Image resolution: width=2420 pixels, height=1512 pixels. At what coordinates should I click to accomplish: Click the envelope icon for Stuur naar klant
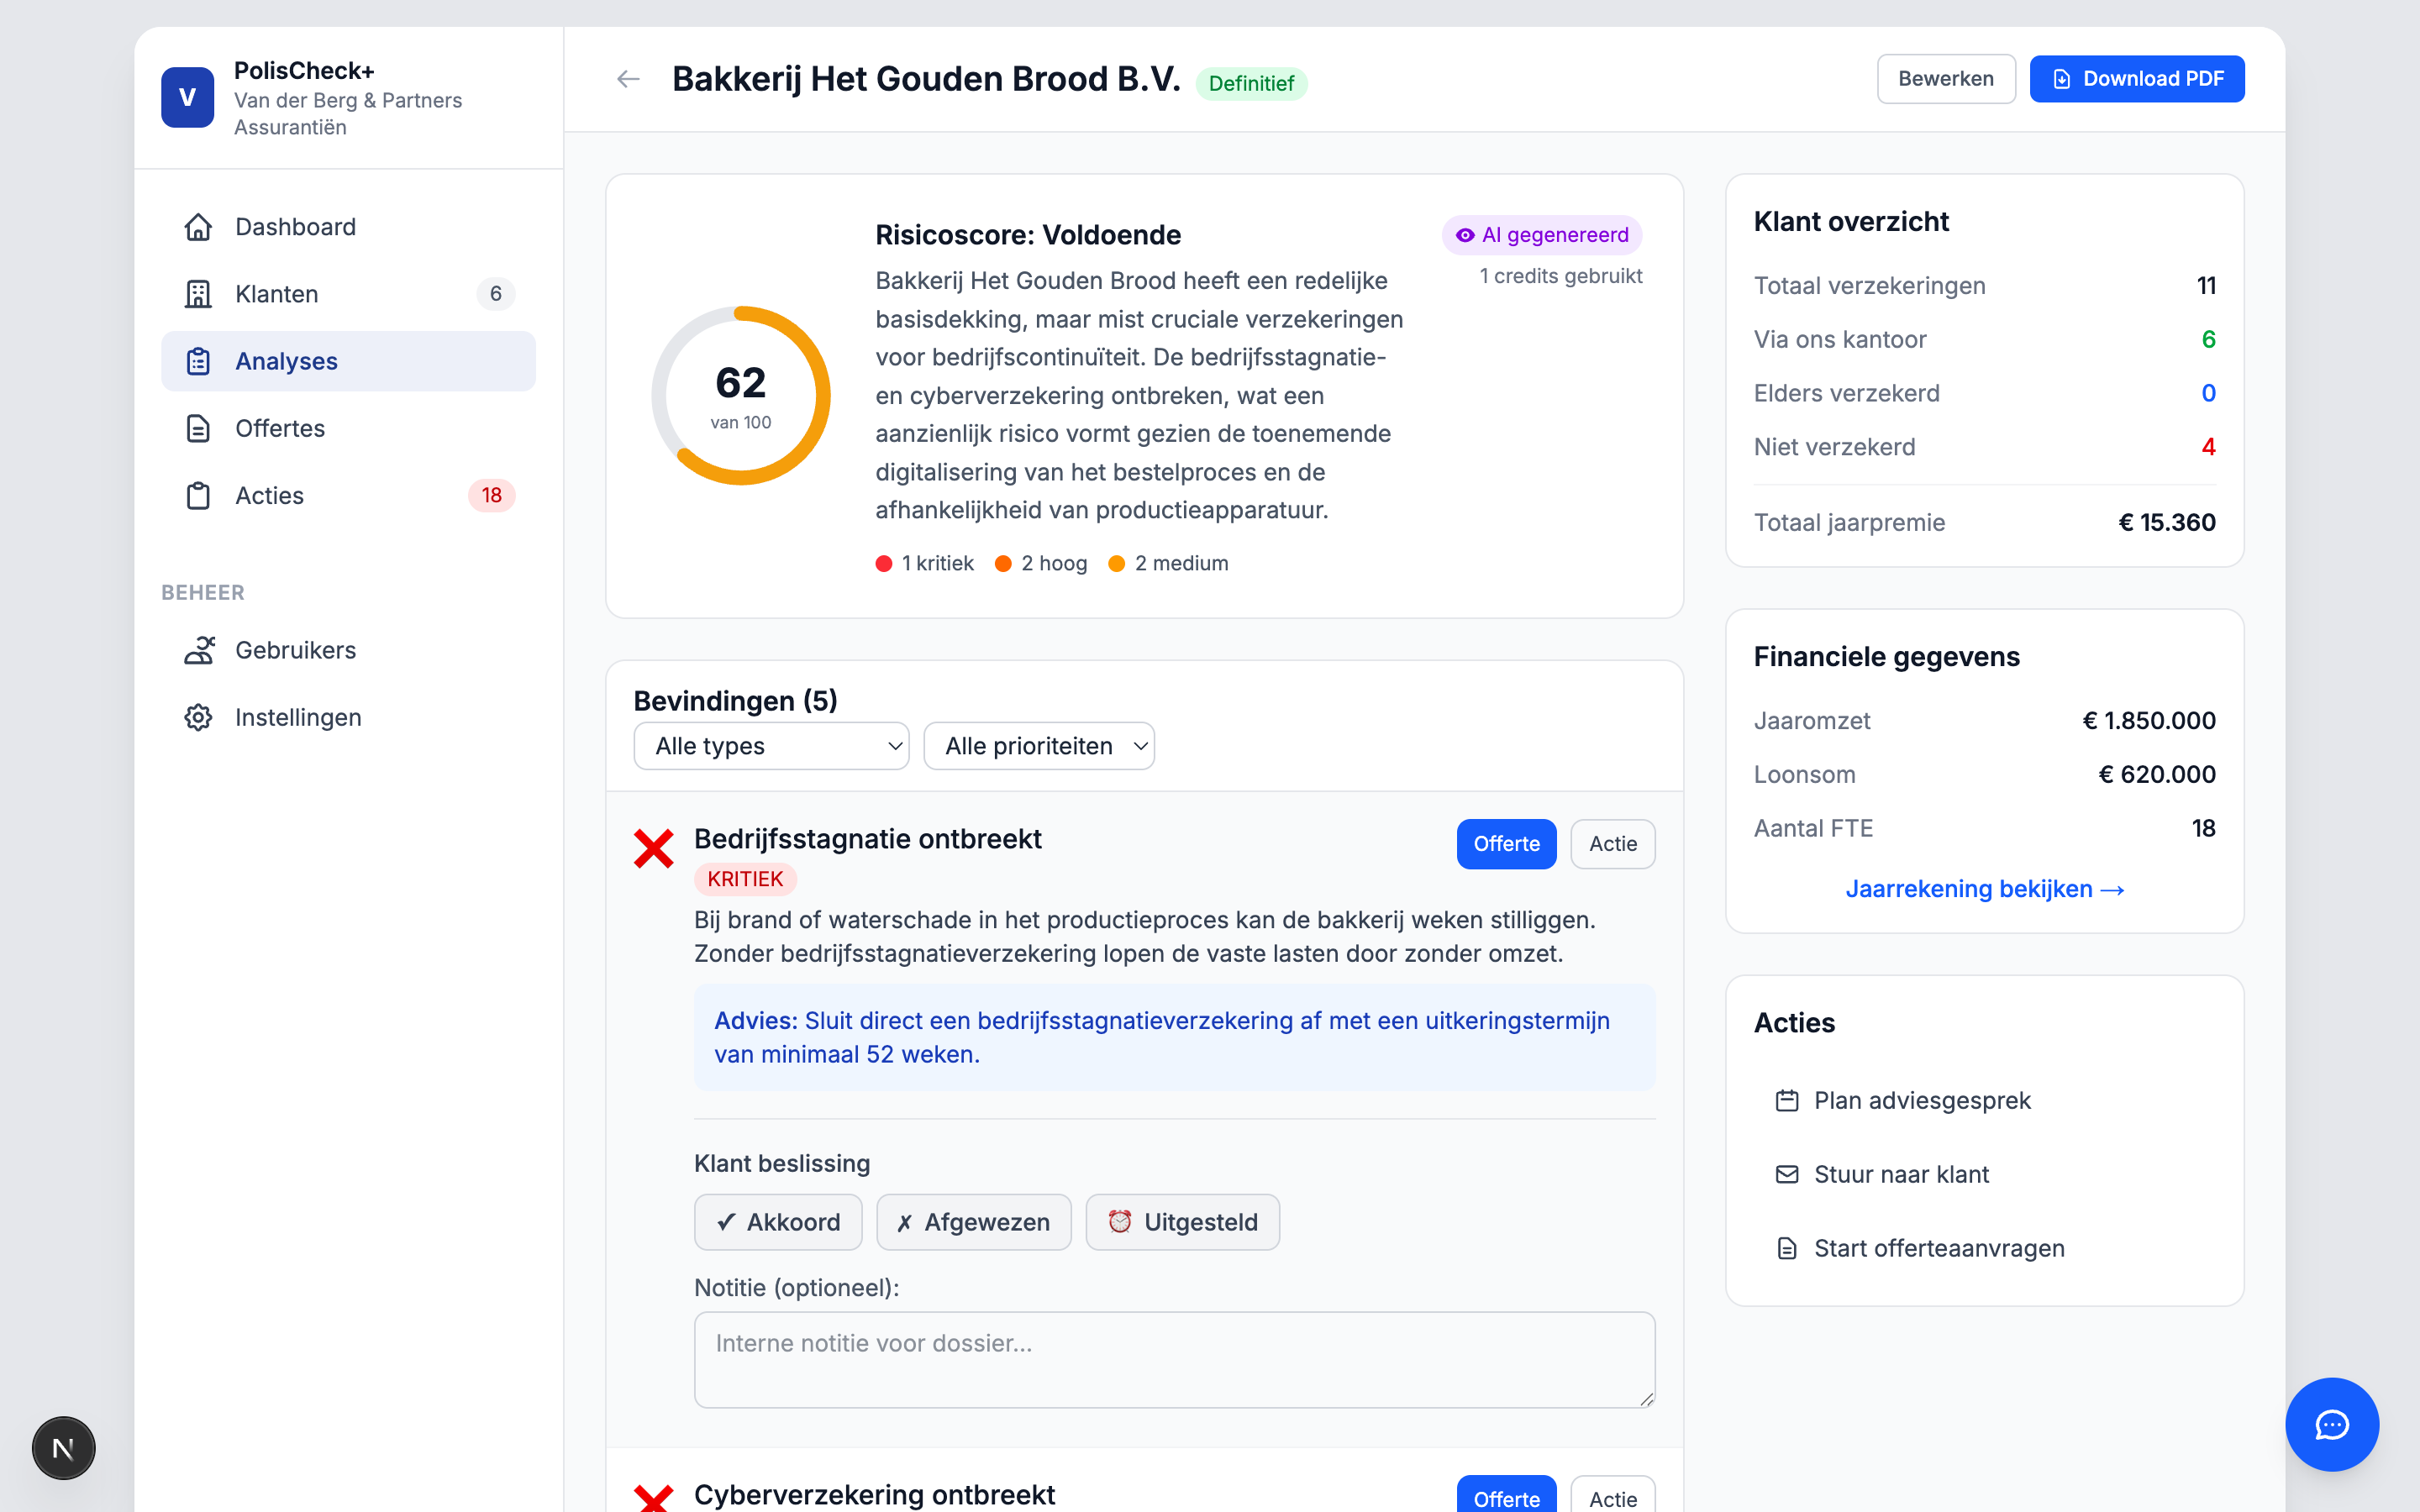1787,1174
